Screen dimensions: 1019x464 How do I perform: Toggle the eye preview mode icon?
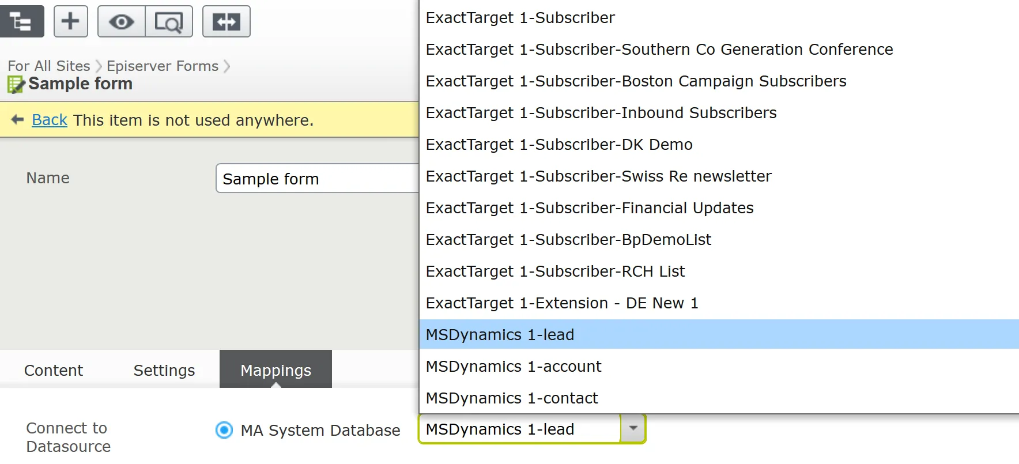122,21
